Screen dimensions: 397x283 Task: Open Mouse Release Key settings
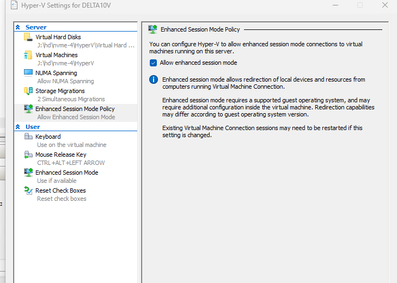(x=76, y=159)
